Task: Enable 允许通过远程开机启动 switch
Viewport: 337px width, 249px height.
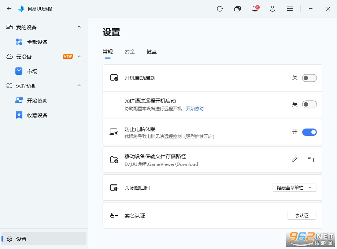Action: (x=309, y=104)
